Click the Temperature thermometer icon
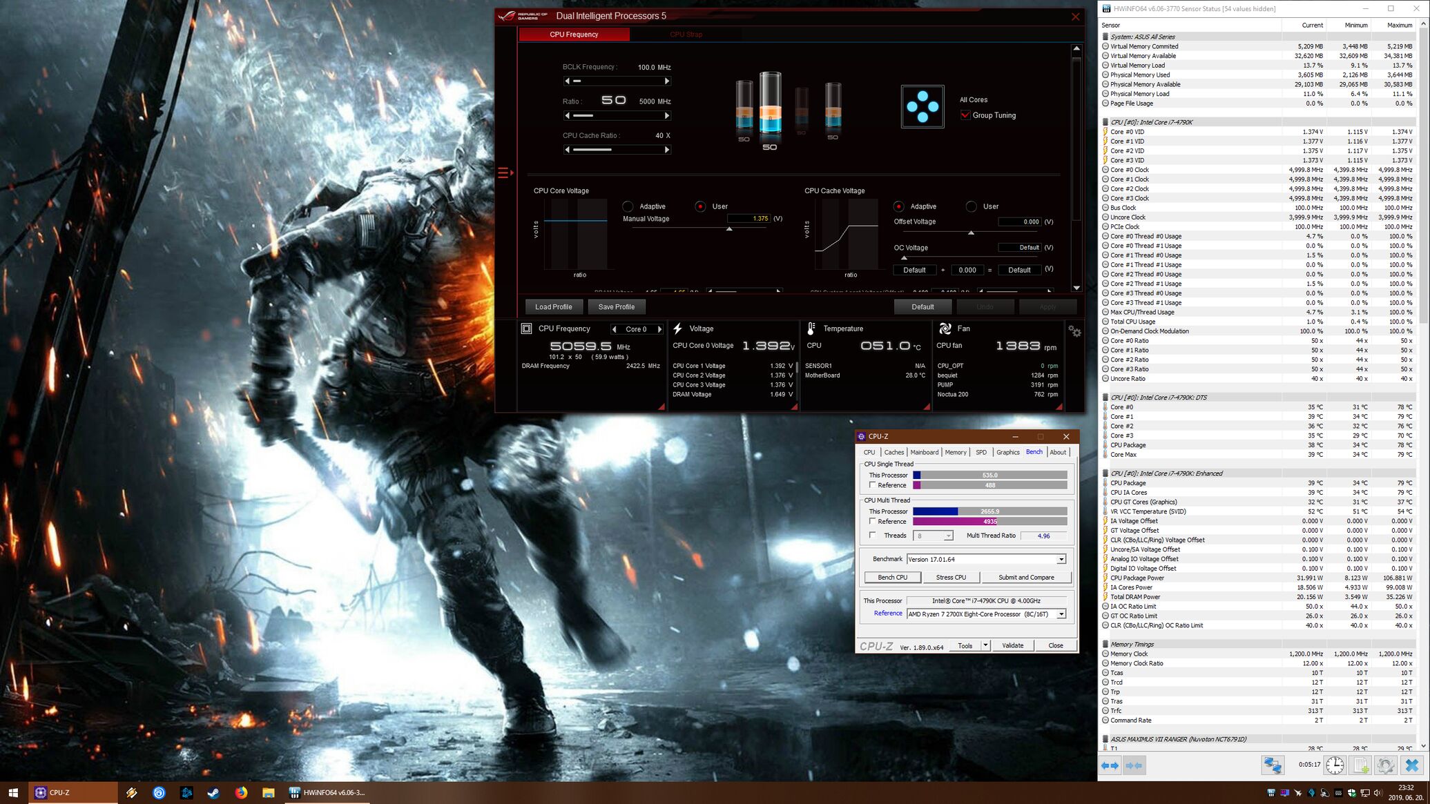Image resolution: width=1430 pixels, height=804 pixels. [x=811, y=329]
